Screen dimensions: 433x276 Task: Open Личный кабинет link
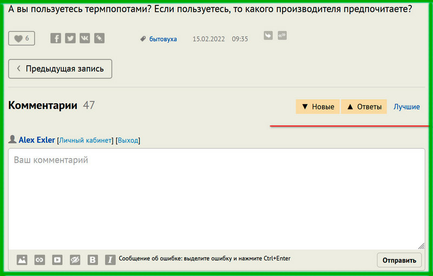point(85,141)
